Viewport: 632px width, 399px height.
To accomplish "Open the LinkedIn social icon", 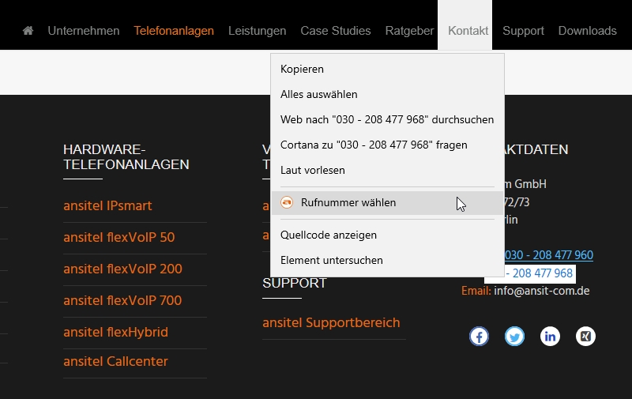I will coord(550,336).
